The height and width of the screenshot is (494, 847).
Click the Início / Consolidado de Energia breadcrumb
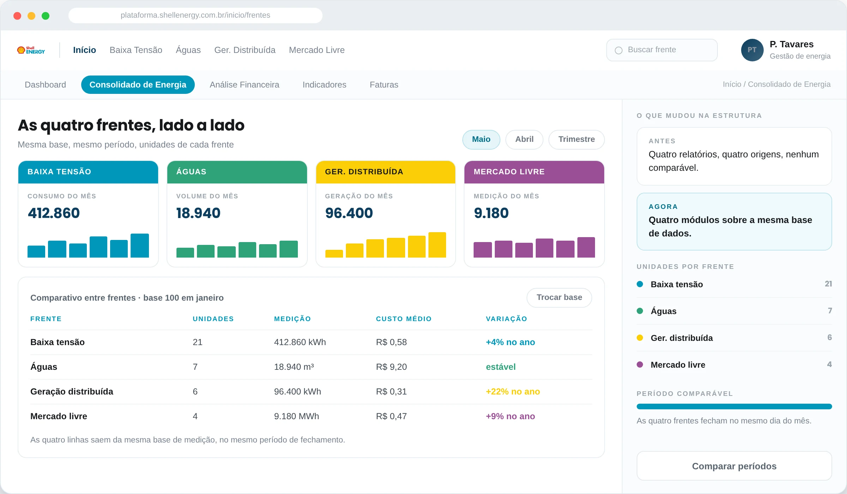pos(776,84)
